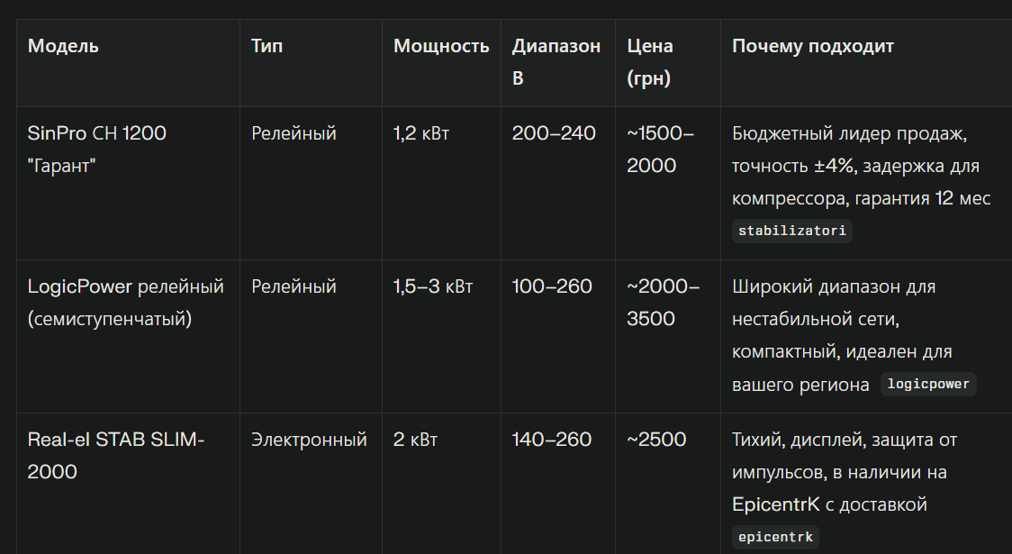The height and width of the screenshot is (554, 1012).
Task: Click the "Модель" column header
Action: point(63,46)
